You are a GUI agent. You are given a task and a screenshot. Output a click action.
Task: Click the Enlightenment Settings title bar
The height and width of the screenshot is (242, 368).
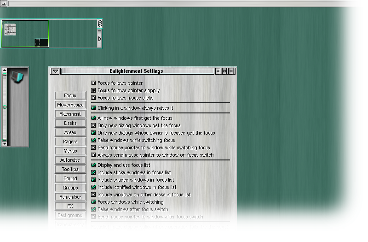(x=137, y=71)
